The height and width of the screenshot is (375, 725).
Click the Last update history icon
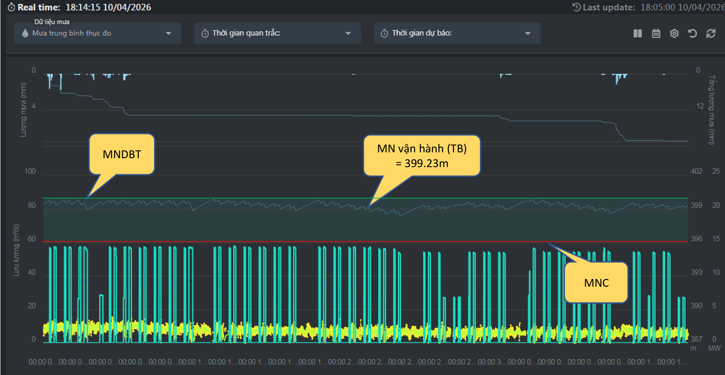coord(576,8)
